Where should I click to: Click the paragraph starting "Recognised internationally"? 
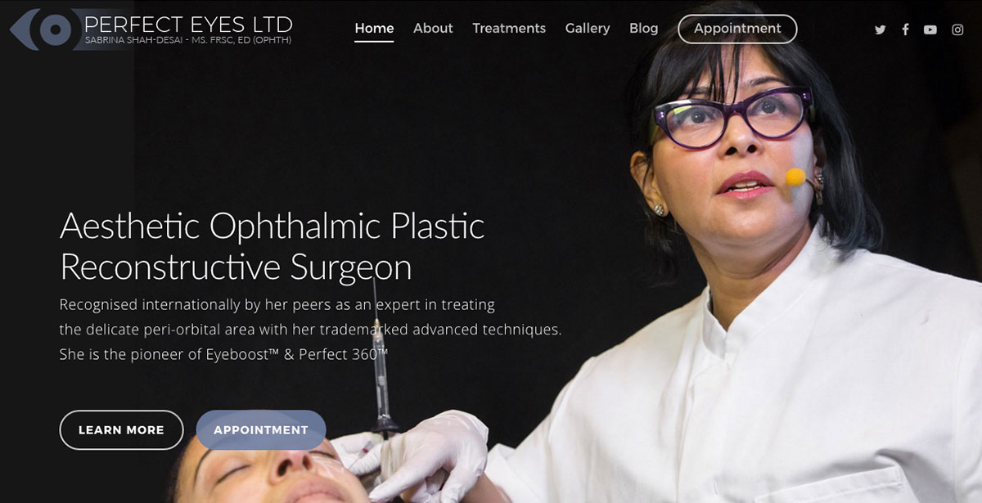[311, 330]
